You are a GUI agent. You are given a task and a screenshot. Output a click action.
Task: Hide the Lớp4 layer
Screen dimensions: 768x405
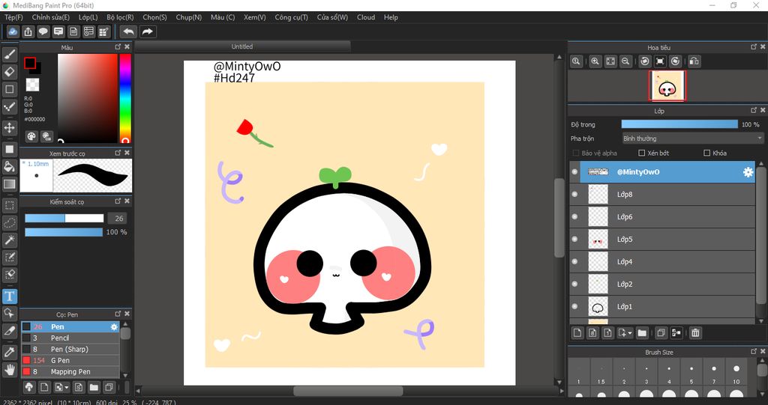[574, 262]
